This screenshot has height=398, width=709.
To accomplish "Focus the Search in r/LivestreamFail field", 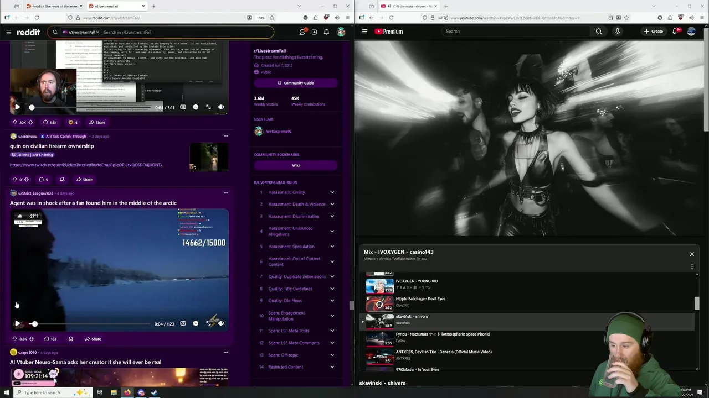I will [x=186, y=32].
